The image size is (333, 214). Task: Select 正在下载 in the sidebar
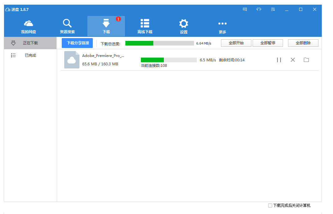tap(30, 43)
